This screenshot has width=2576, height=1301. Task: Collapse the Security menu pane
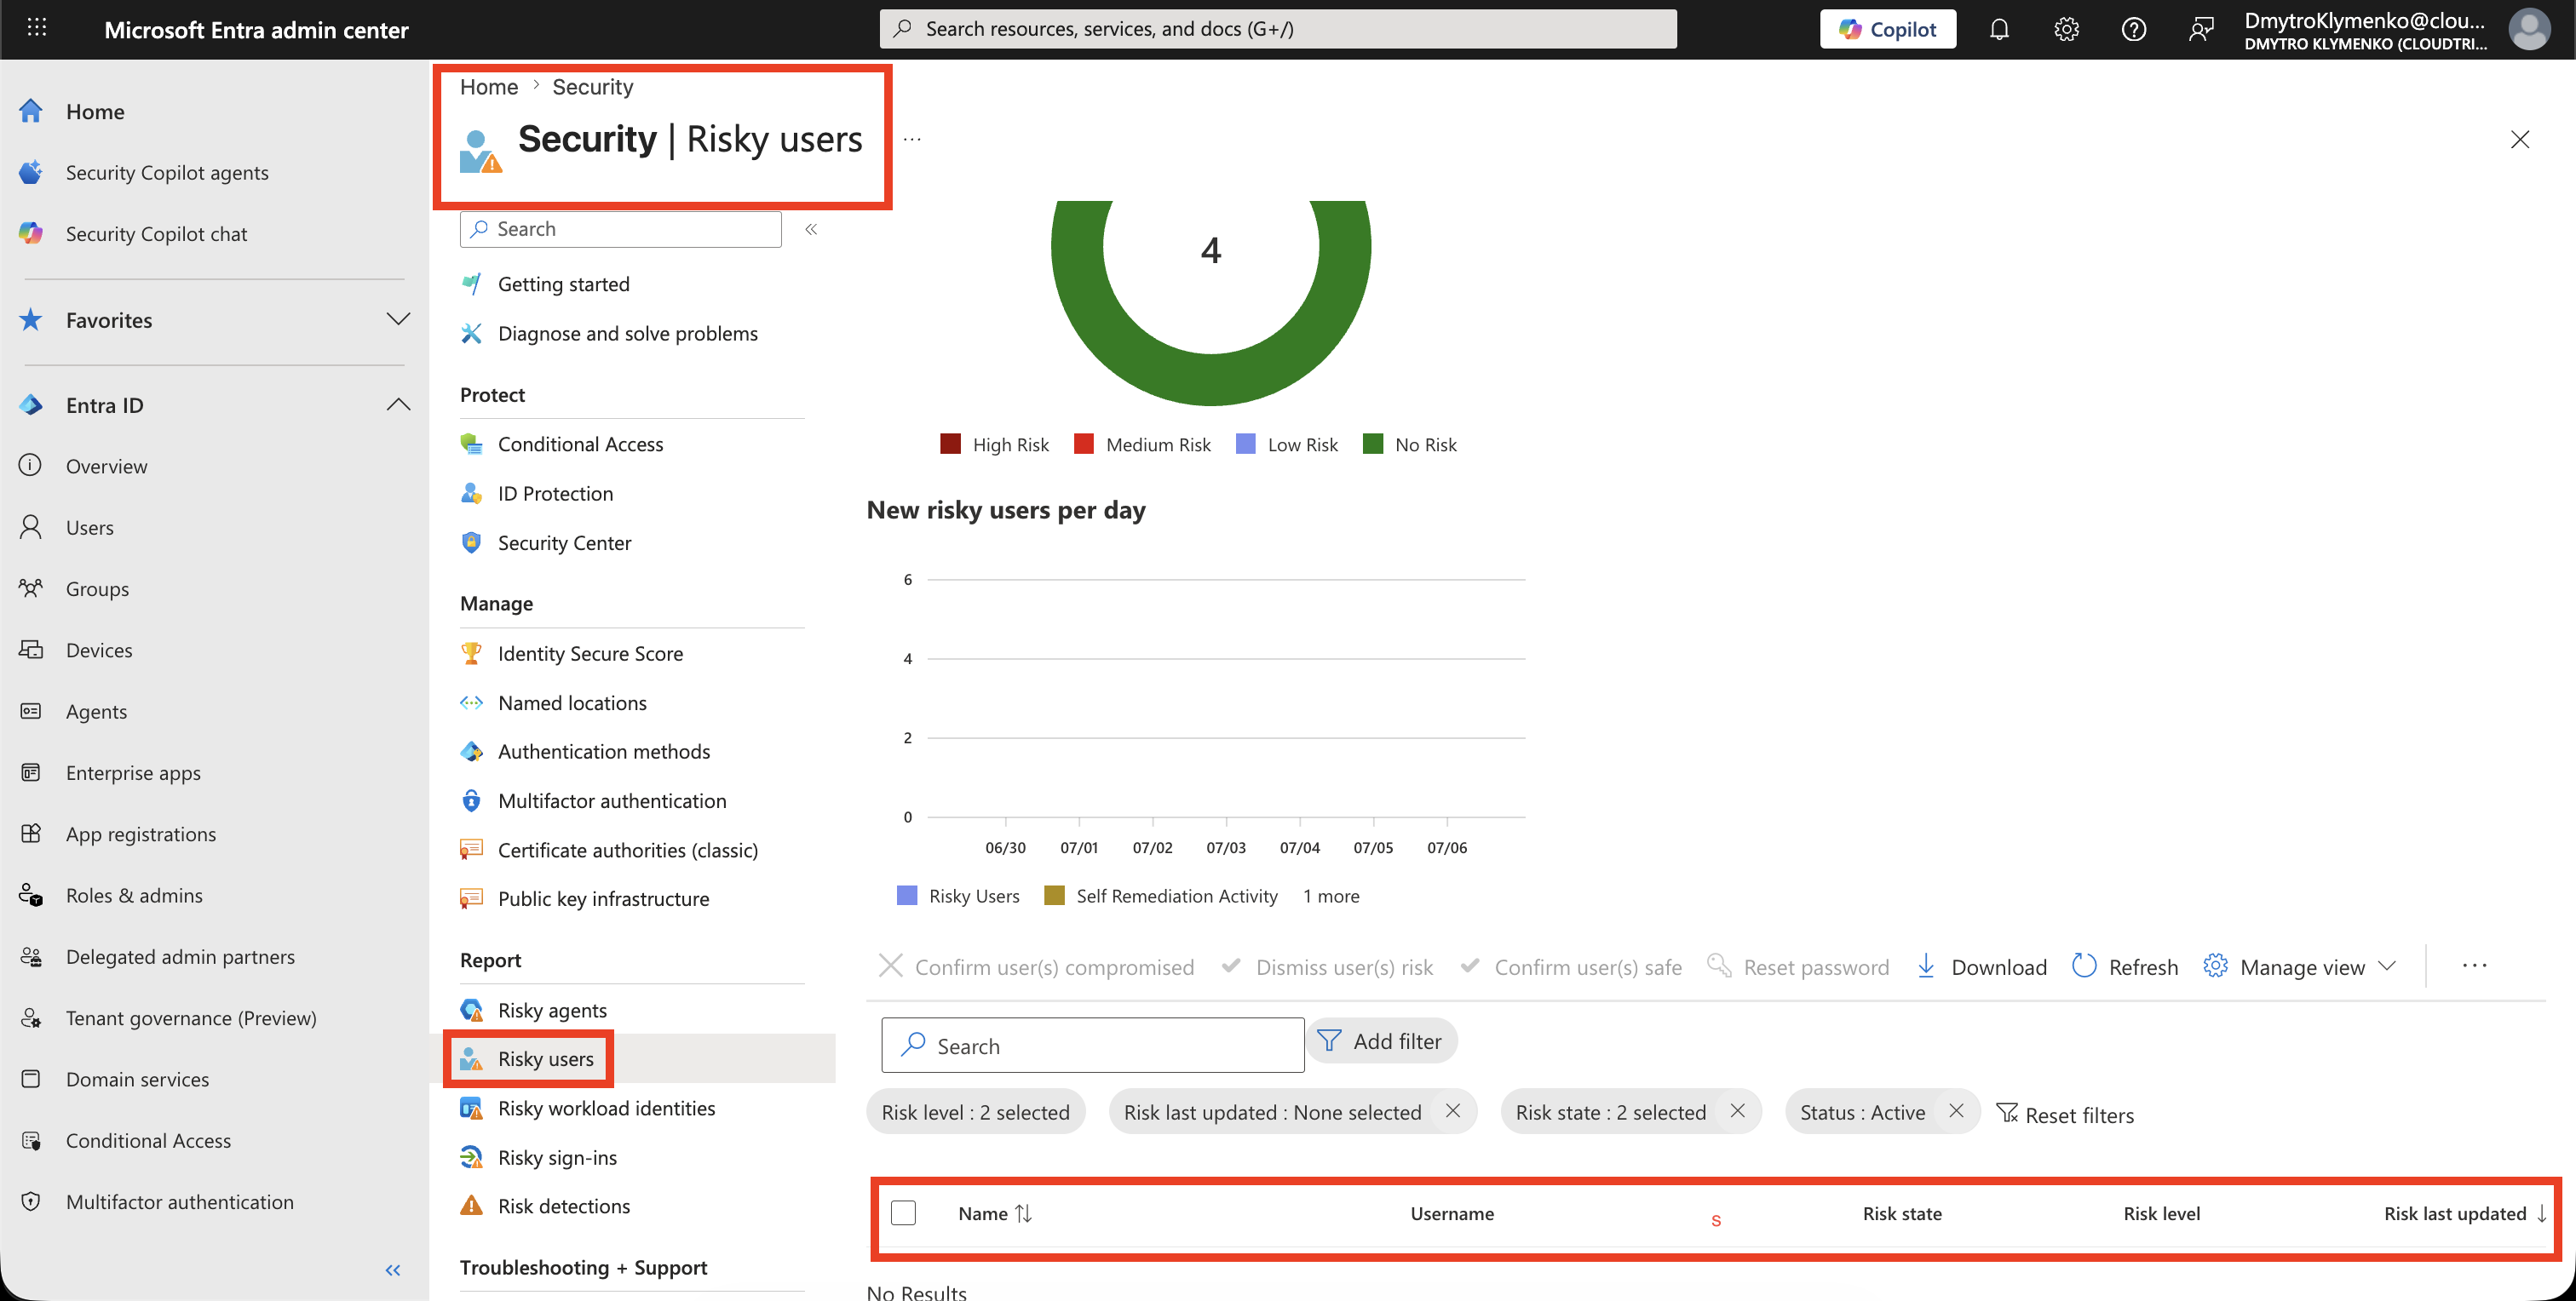click(811, 229)
